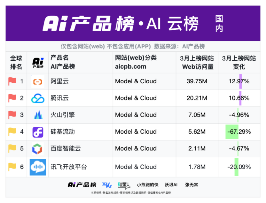
Task: Click the Alibaba Cloud logo icon
Action: click(x=38, y=82)
